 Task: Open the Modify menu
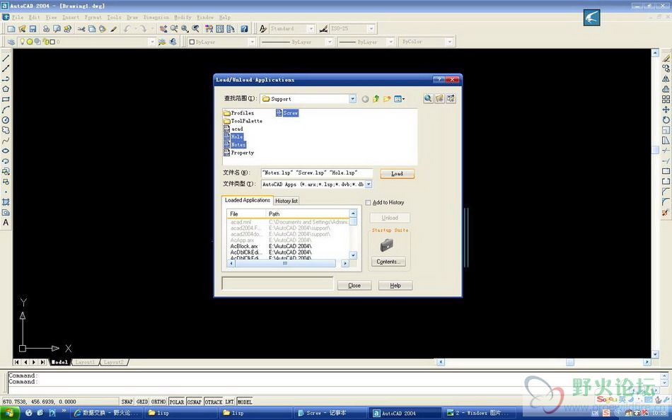[x=183, y=17]
